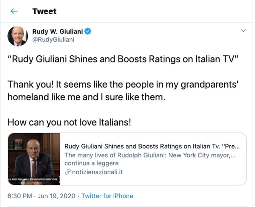255x207 pixels.
Task: Click the card description about Rudolph Giuliani
Action: pyautogui.click(x=150, y=155)
